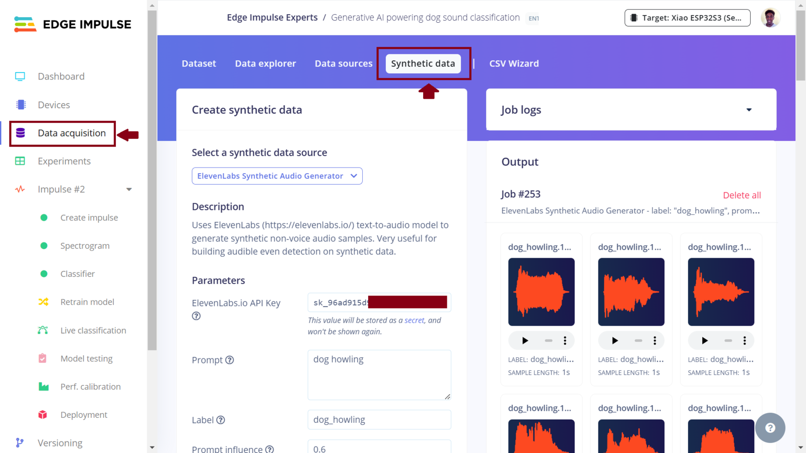Open Deployment page
The image size is (806, 453).
tap(84, 415)
